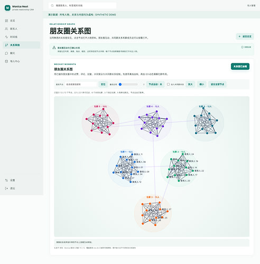Viewport: 260px width, 264px height.
Task: Open the 时间线 timeline icon in sidebar
Action: click(6, 37)
